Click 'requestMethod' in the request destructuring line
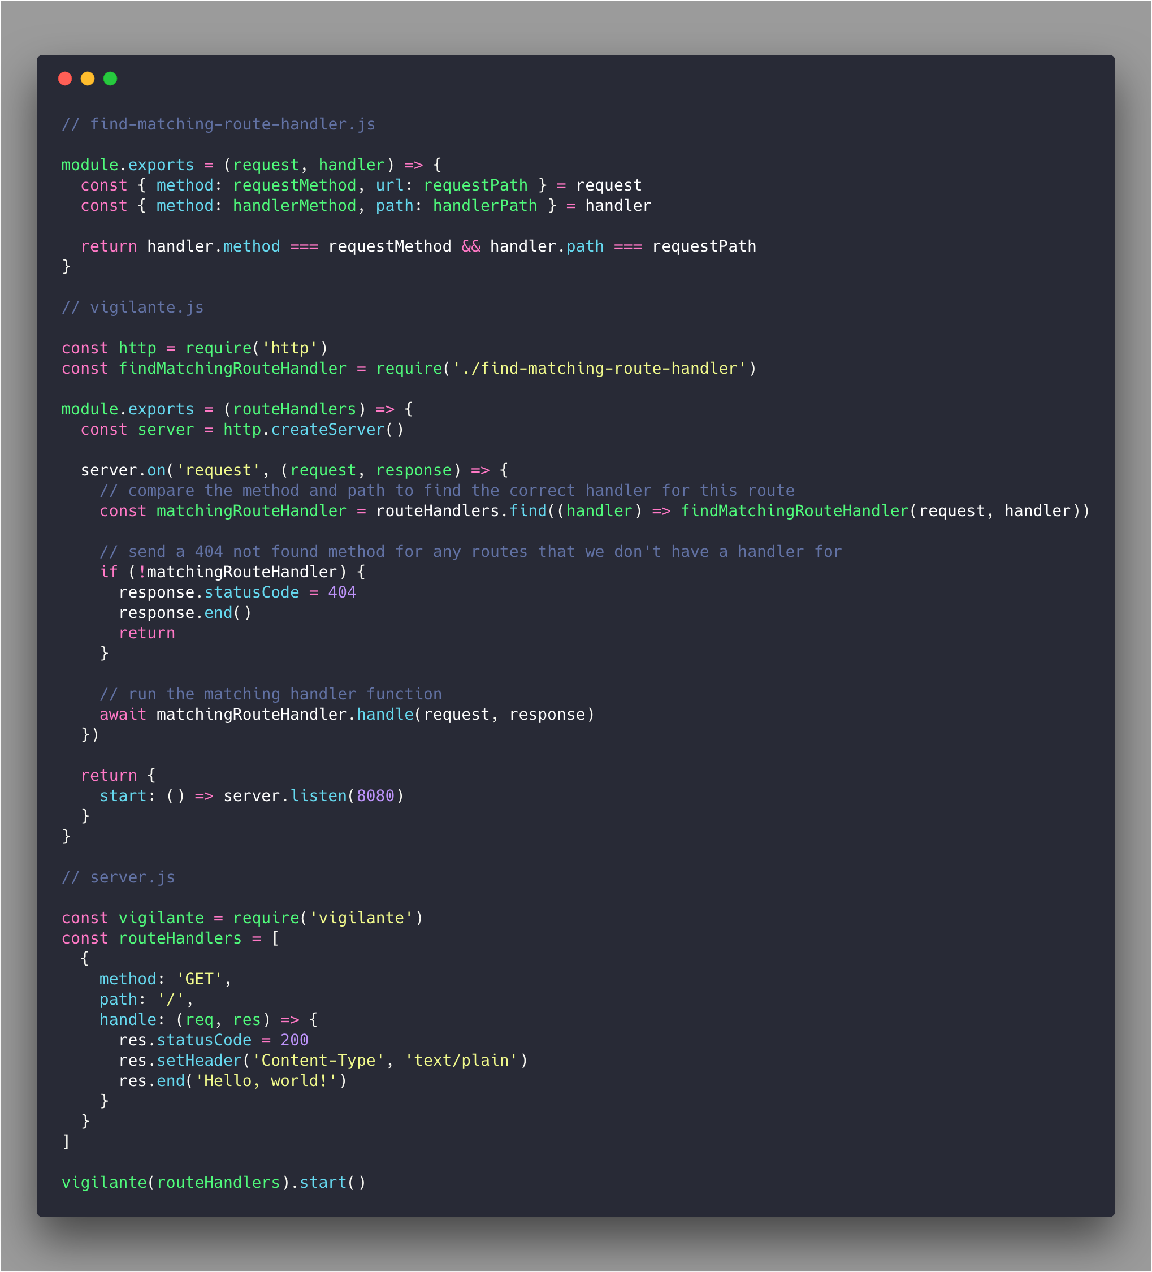The width and height of the screenshot is (1152, 1272). click(295, 185)
